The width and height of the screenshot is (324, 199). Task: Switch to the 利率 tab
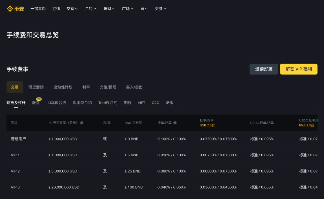coord(86,87)
